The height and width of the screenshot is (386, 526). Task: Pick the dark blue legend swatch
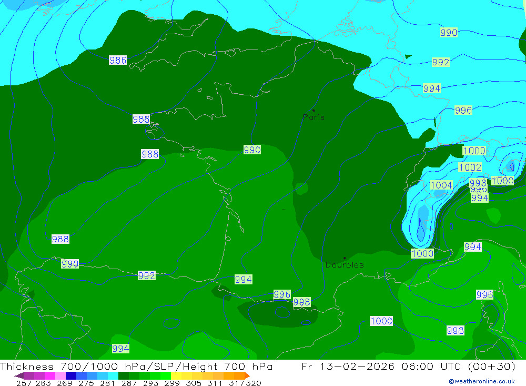71,375
